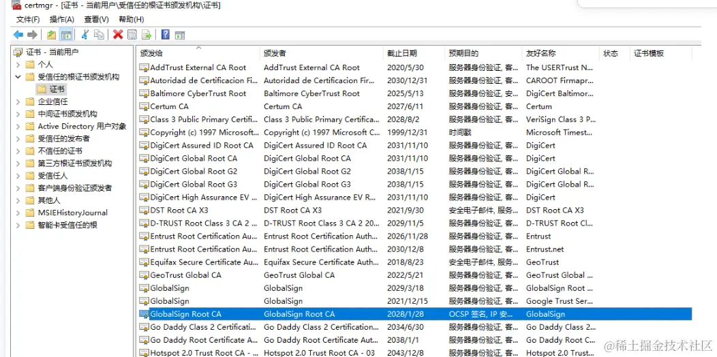Select Go Daddy Class 2 Certification row
Screen dimensions: 717x357
[414, 327]
